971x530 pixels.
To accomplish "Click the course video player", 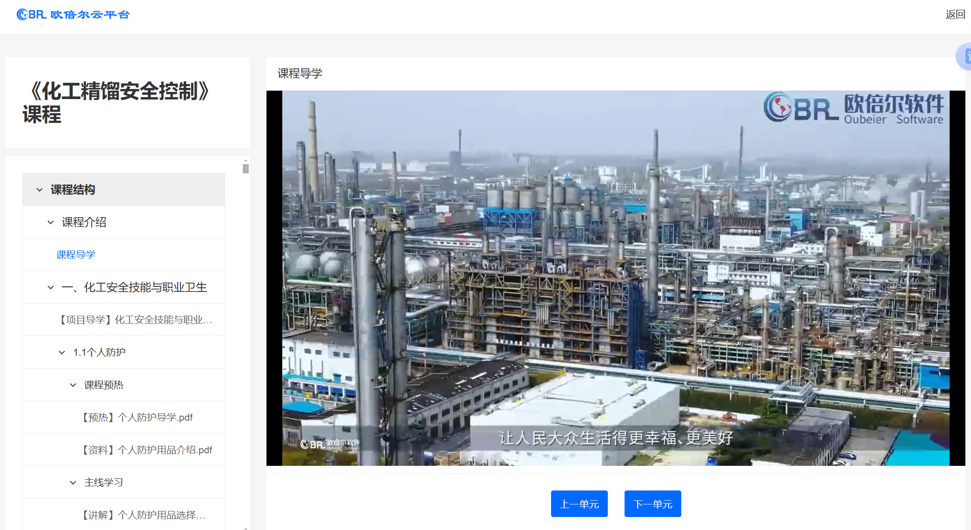I will [x=615, y=278].
